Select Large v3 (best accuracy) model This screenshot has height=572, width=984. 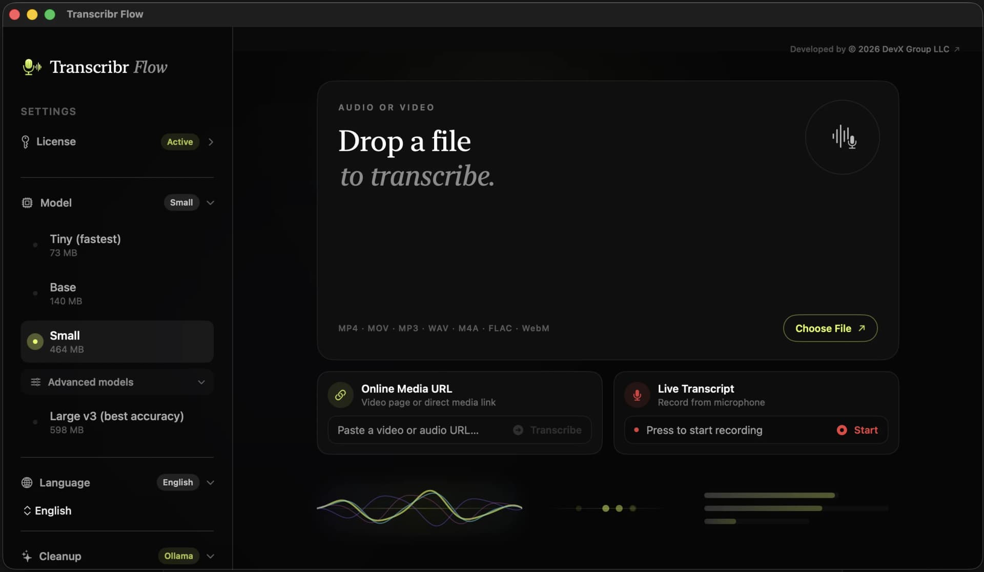pos(117,422)
